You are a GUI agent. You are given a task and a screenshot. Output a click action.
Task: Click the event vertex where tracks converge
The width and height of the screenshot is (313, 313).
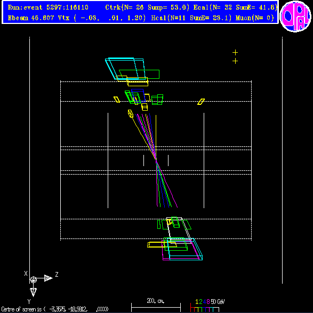(156, 159)
